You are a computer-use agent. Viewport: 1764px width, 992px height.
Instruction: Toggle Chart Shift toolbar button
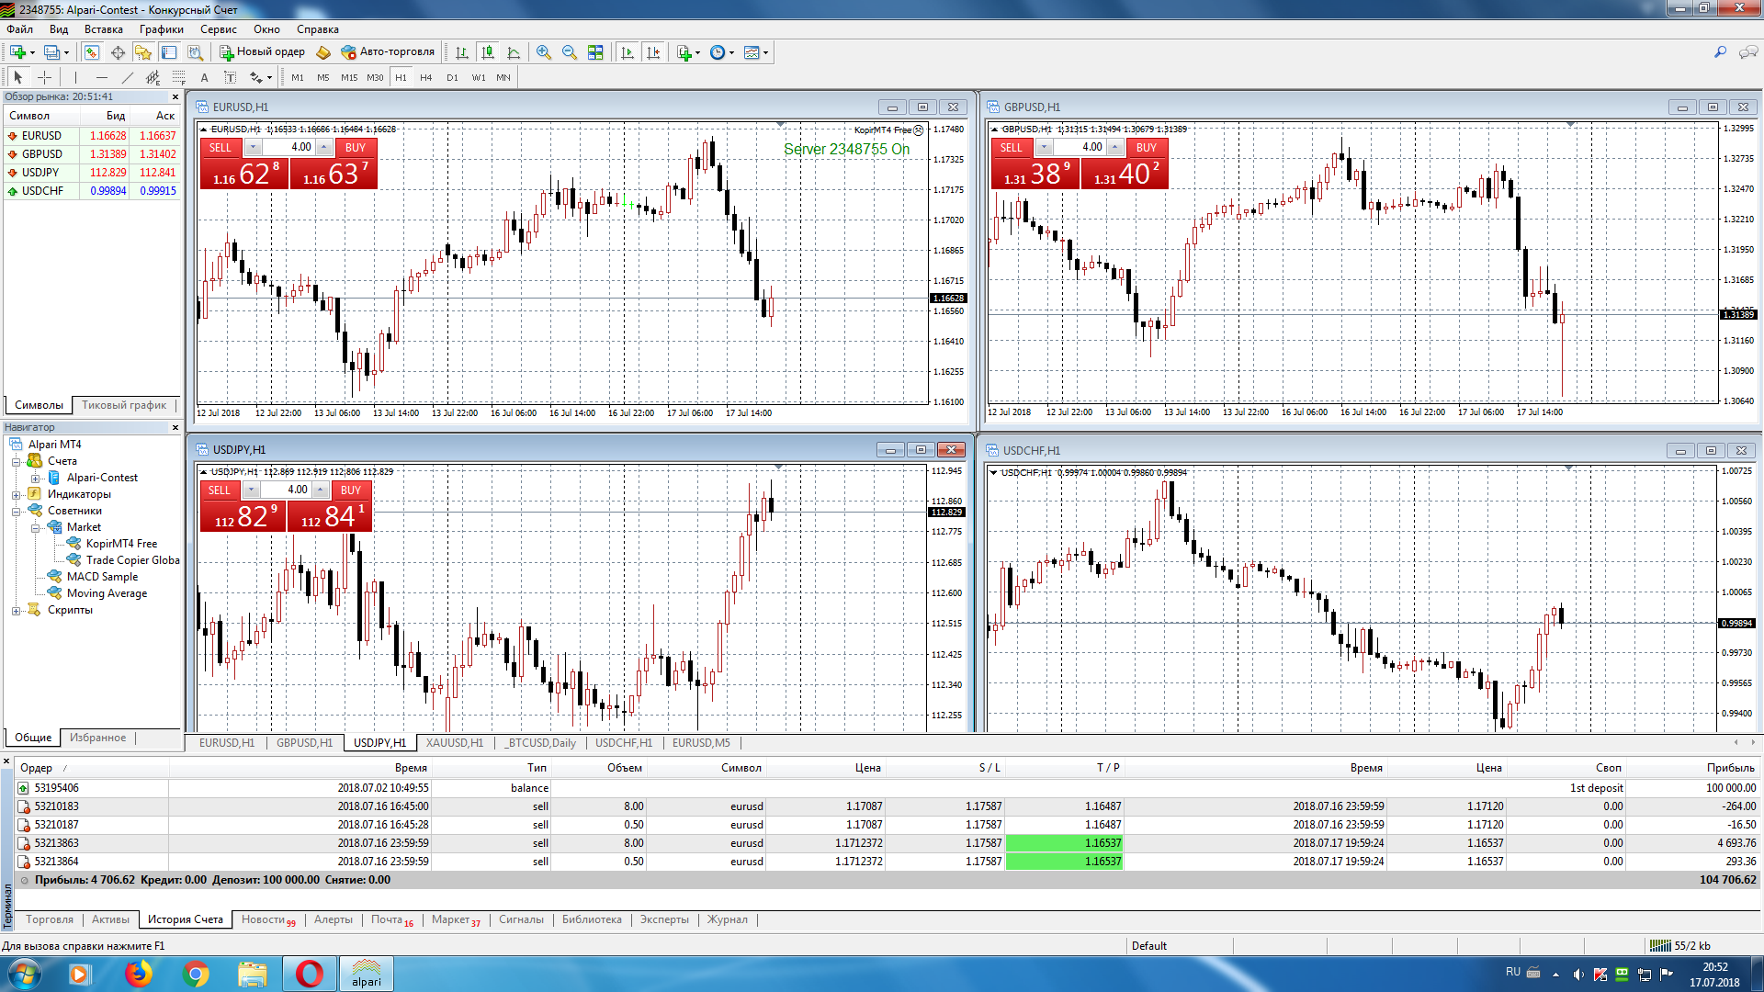click(653, 52)
